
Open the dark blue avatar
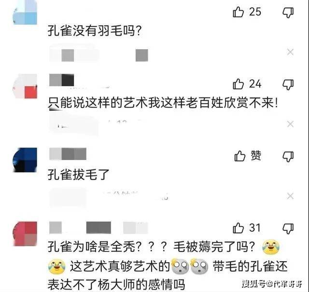(x=25, y=160)
